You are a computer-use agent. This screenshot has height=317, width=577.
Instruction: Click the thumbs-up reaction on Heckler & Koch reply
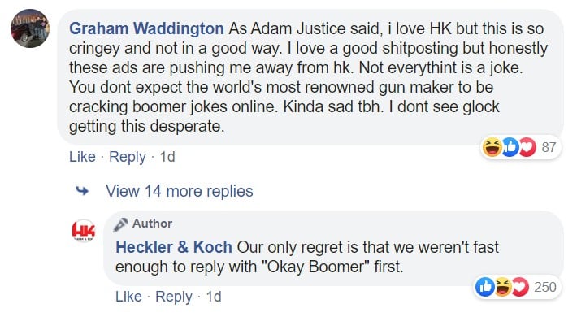click(484, 287)
